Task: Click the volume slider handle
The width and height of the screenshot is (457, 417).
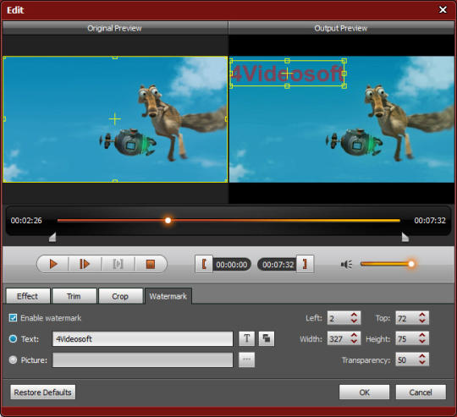Action: click(411, 264)
